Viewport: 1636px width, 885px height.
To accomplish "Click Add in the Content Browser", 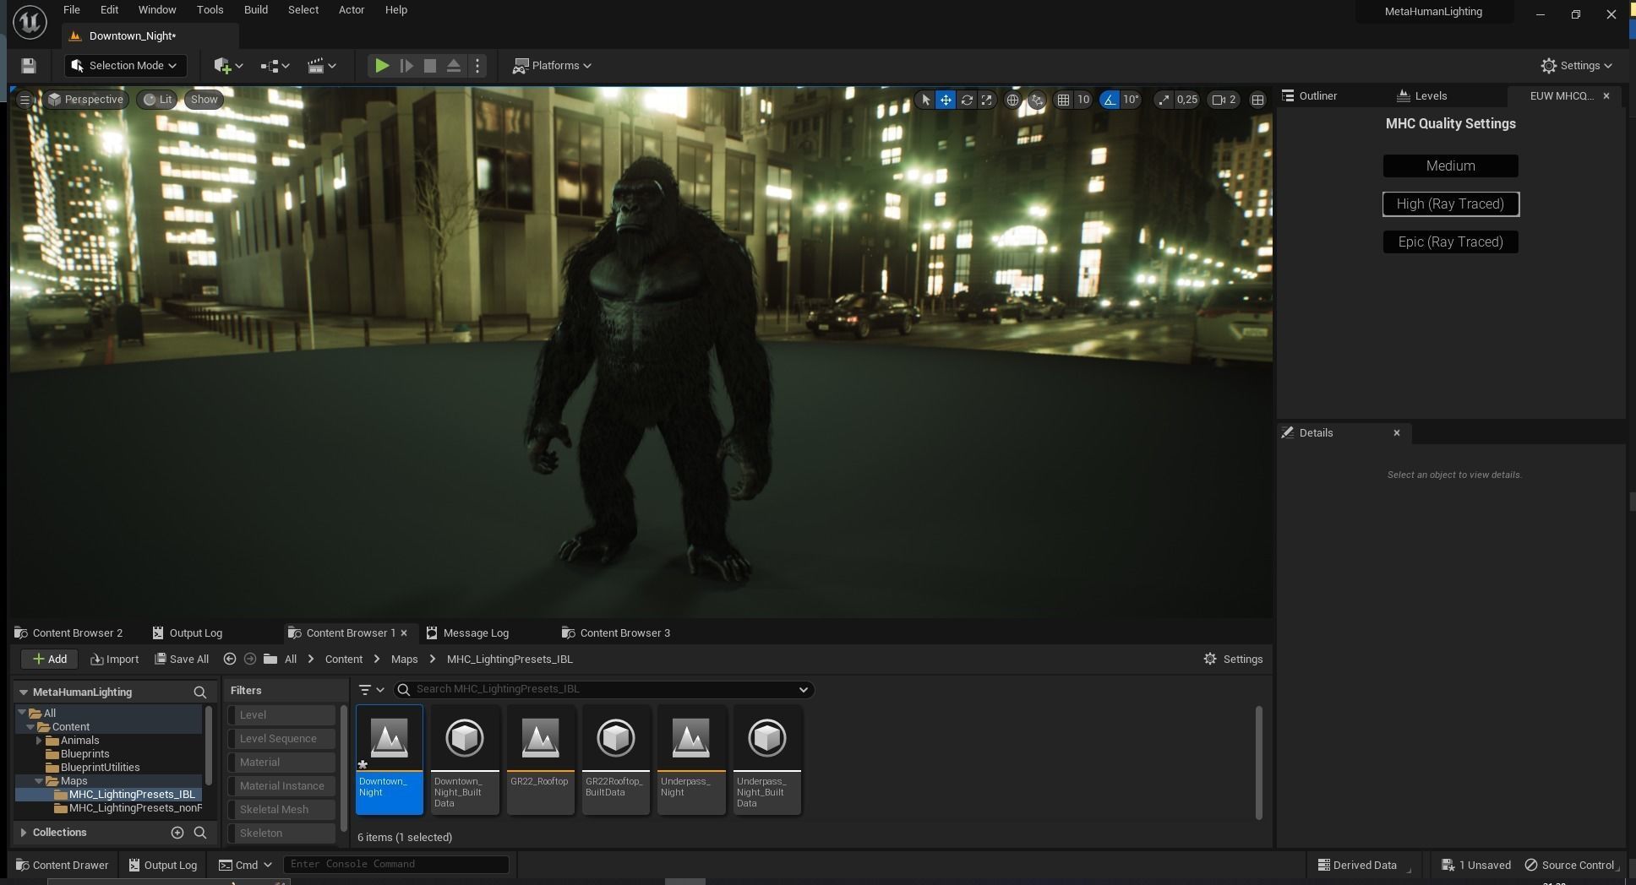I will 49,660.
